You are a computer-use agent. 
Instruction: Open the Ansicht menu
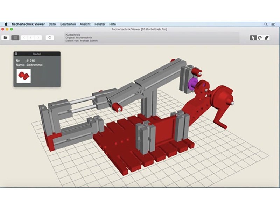tap(85, 24)
